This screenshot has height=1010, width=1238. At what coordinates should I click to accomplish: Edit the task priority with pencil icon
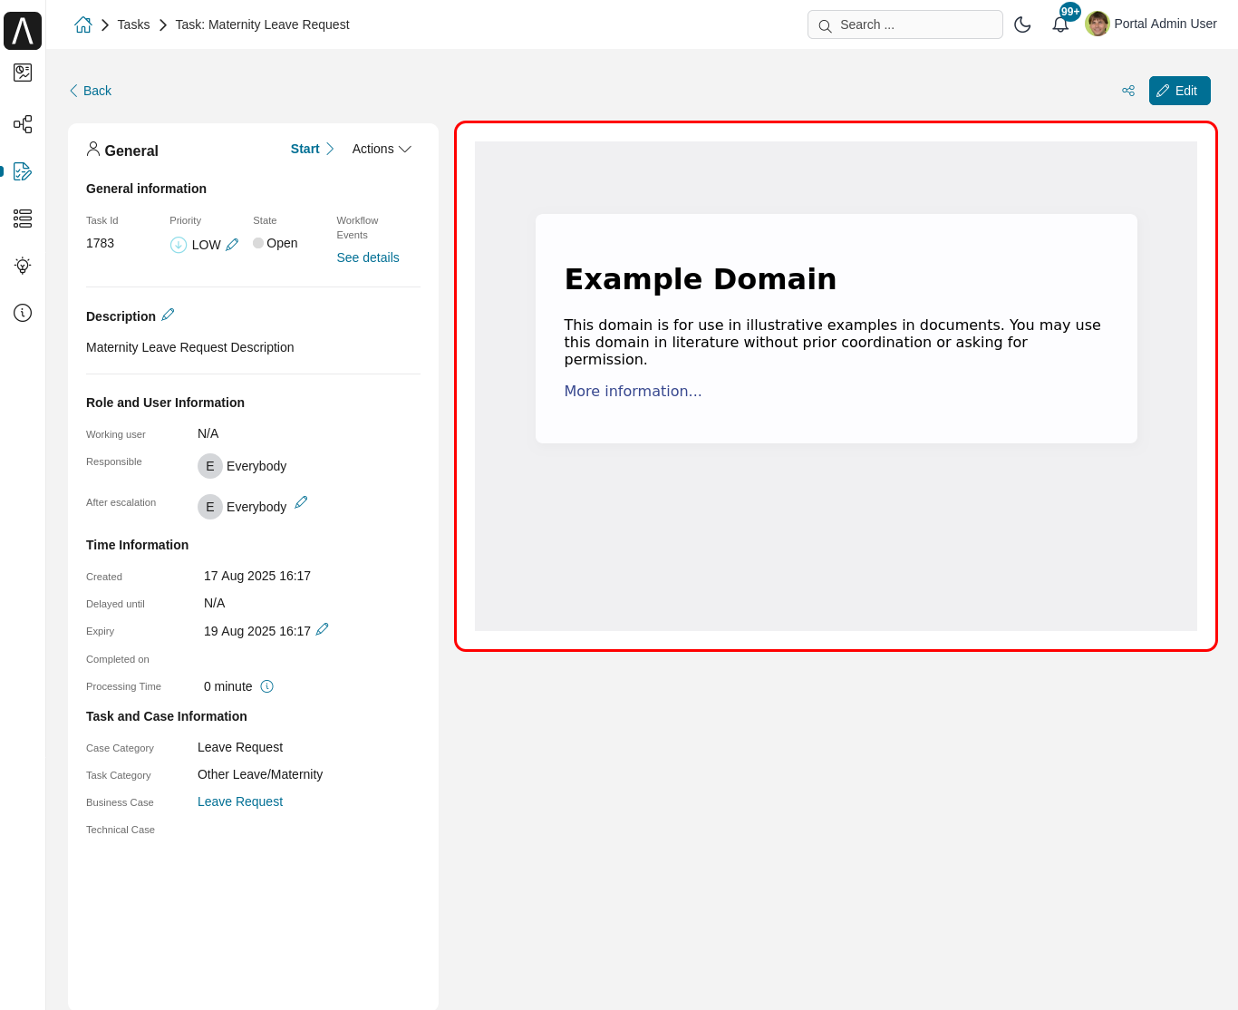pyautogui.click(x=232, y=244)
